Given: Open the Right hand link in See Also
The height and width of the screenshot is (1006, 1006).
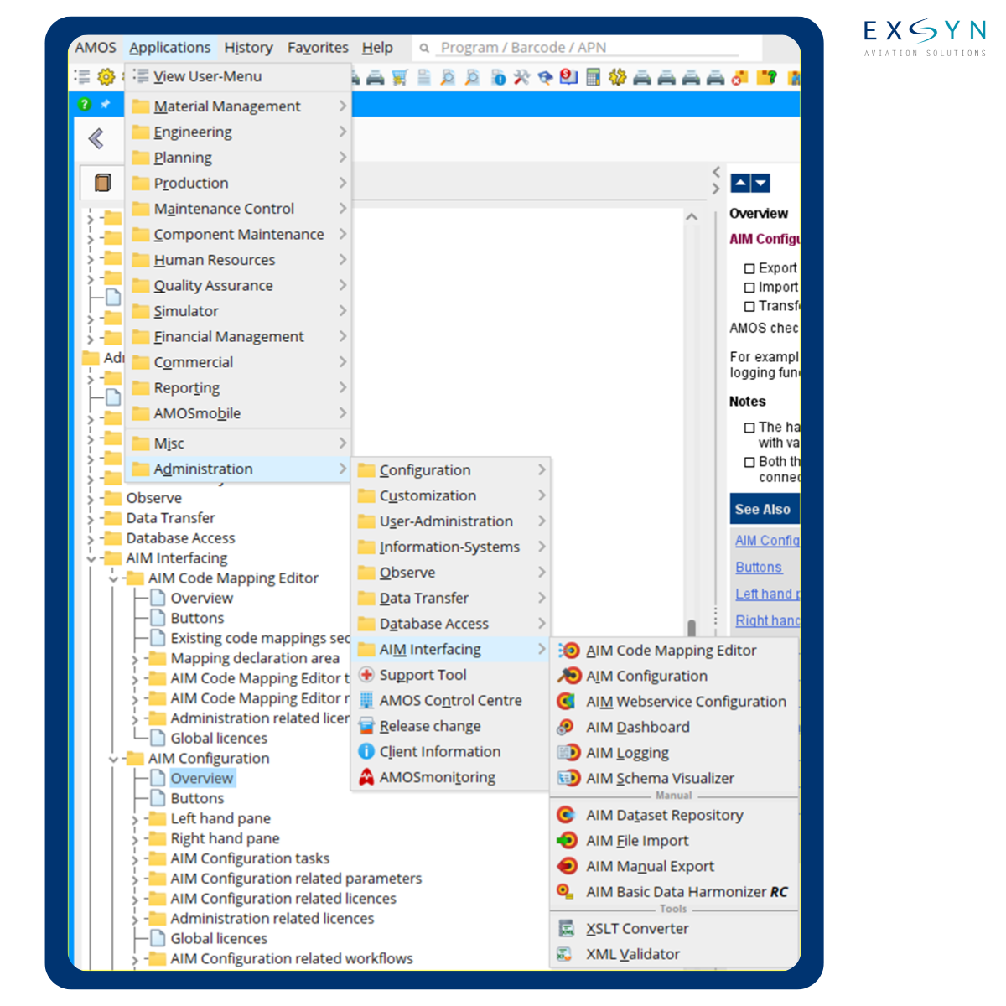Looking at the screenshot, I should point(767,621).
